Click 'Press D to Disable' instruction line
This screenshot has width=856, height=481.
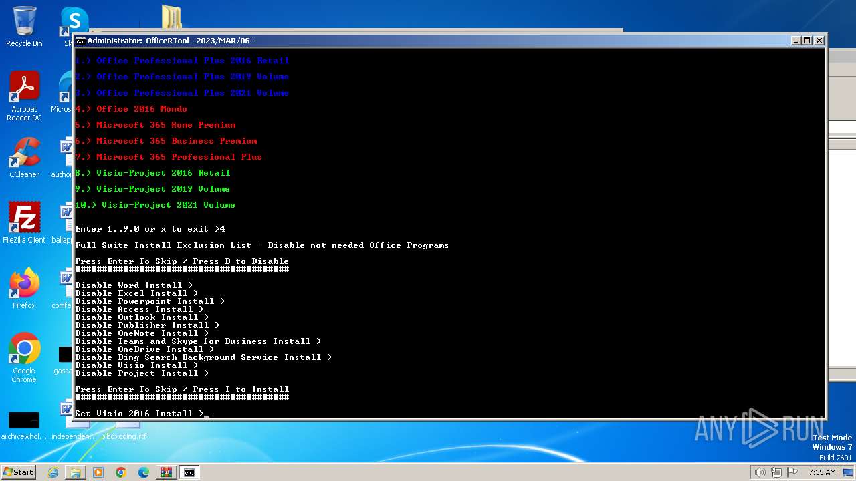pos(182,261)
